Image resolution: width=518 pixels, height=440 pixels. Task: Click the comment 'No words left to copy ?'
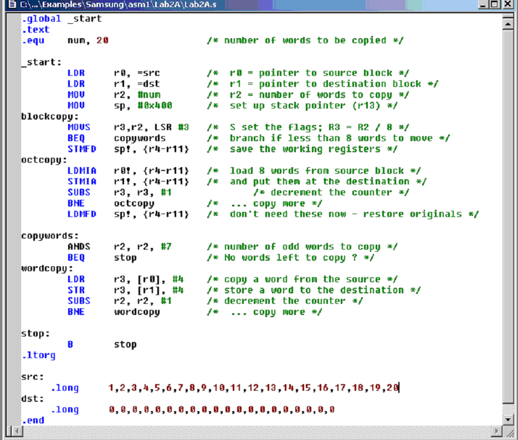pos(291,258)
